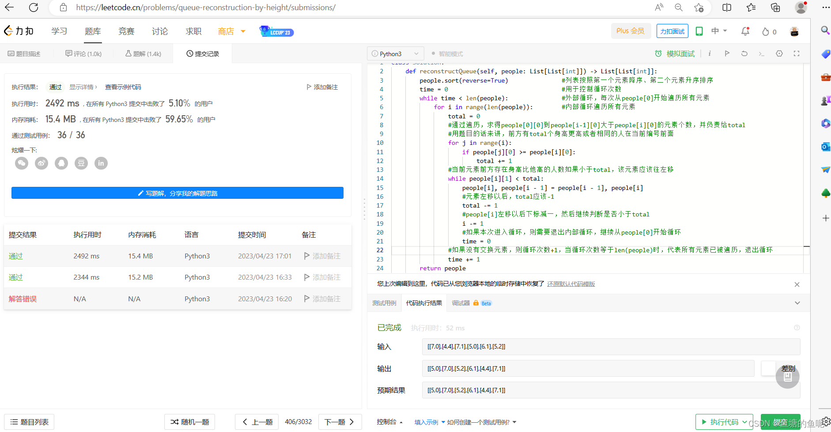Open the notifications bell
Image resolution: width=831 pixels, height=432 pixels.
coord(745,31)
